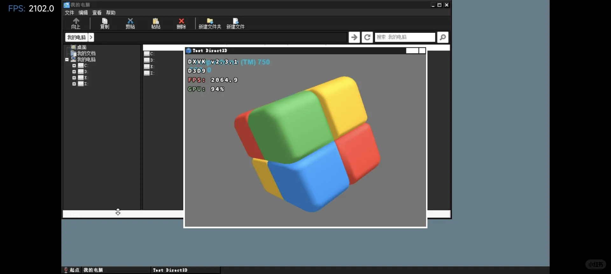Click the cube icon in Test Direct3D title bar
Screen dimensions: 611x274
(189, 50)
